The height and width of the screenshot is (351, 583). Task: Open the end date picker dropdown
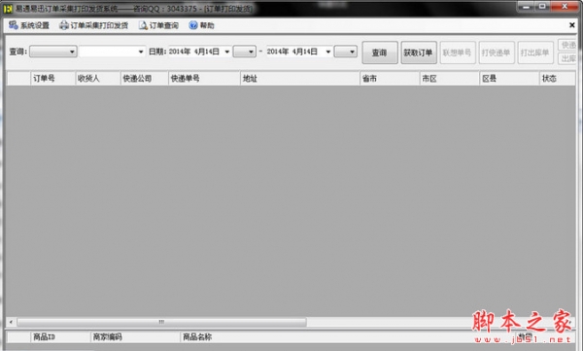[x=328, y=52]
